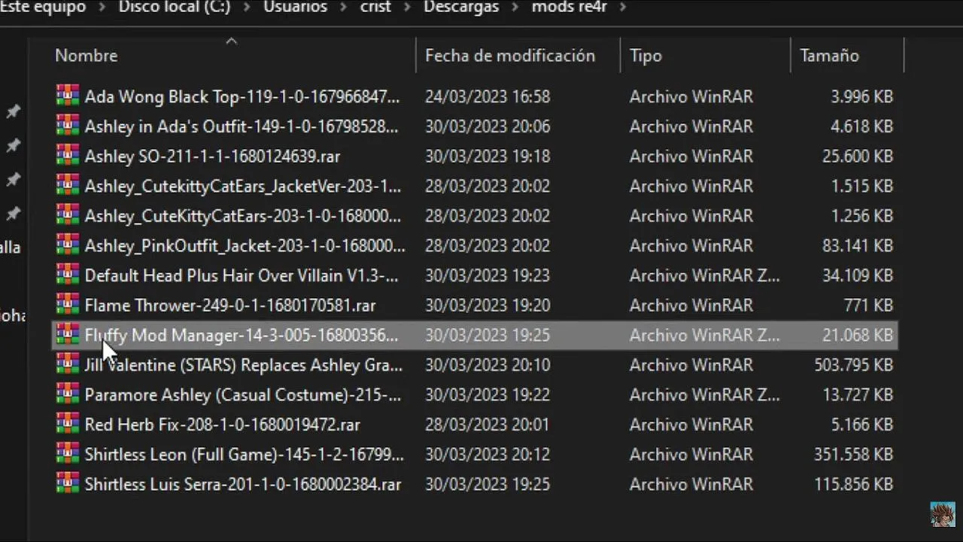963x542 pixels.
Task: Select Ashley_PinkOutfit_Jacket-203-1-0 file name
Action: coord(245,245)
